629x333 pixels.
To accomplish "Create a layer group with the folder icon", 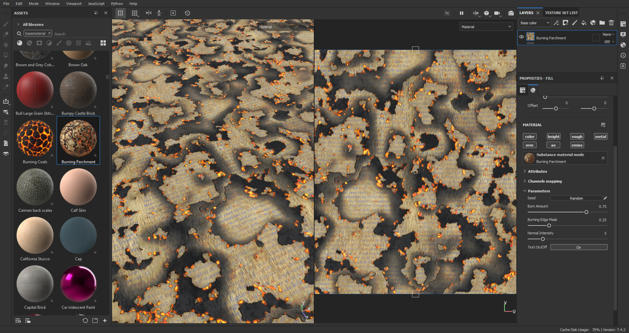I will coord(602,22).
